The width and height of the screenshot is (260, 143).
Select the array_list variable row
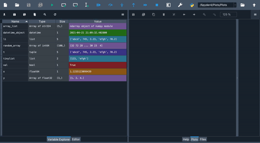click(64, 26)
